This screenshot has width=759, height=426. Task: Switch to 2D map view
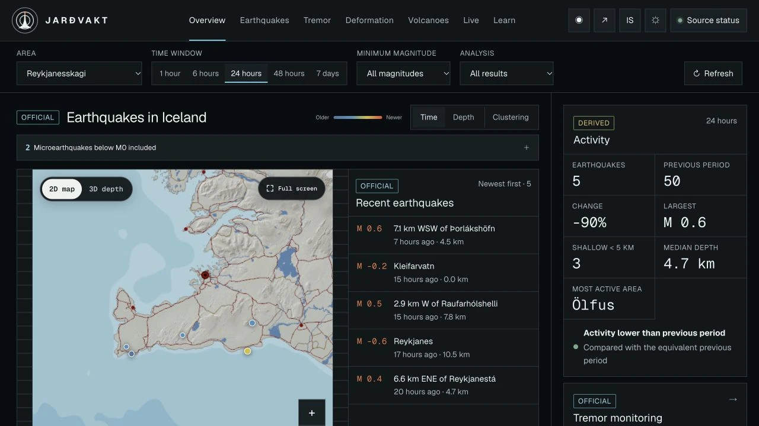62,189
